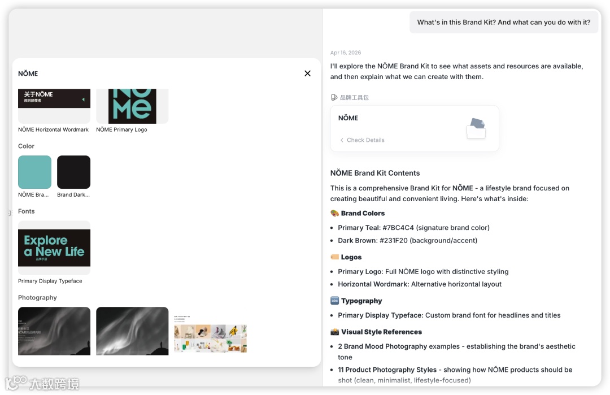Open the first mood photo with text overlay

point(54,331)
